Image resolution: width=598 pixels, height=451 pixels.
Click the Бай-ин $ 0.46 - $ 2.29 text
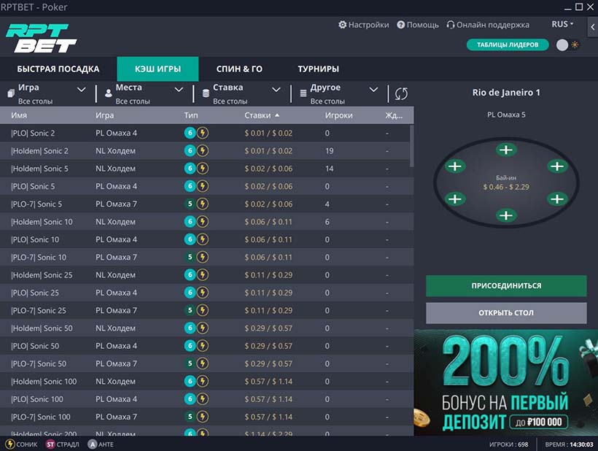(506, 182)
